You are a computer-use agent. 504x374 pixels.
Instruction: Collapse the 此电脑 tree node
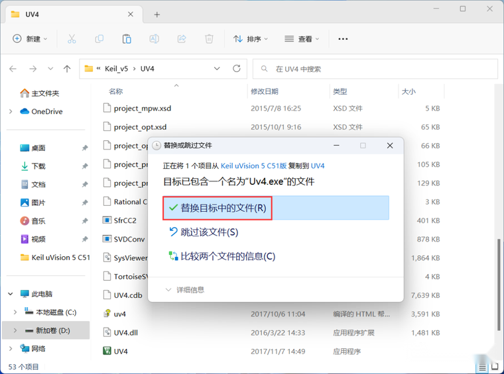click(x=11, y=294)
